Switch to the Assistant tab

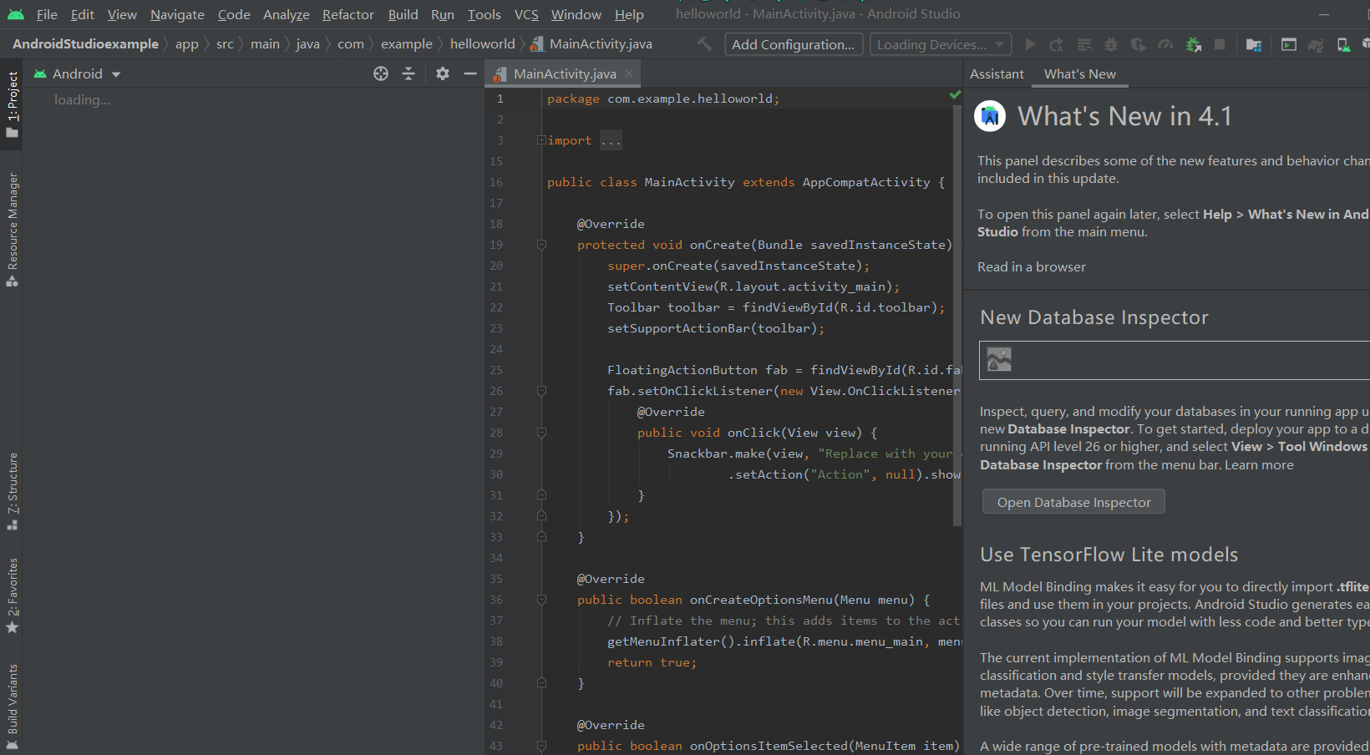pyautogui.click(x=997, y=73)
